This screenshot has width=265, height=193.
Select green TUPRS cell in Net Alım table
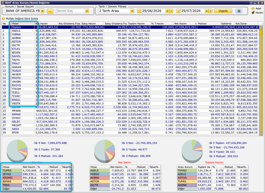(x=12, y=171)
